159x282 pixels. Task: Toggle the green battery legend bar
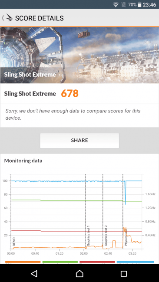[x=60, y=262]
